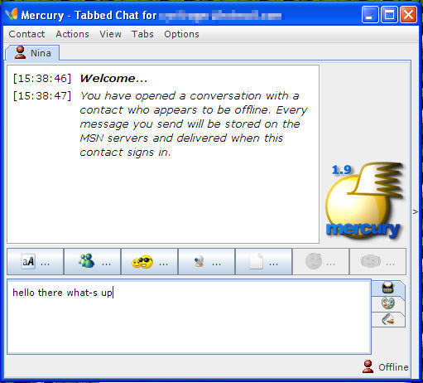
Task: Open the Tabs menu
Action: click(x=142, y=34)
